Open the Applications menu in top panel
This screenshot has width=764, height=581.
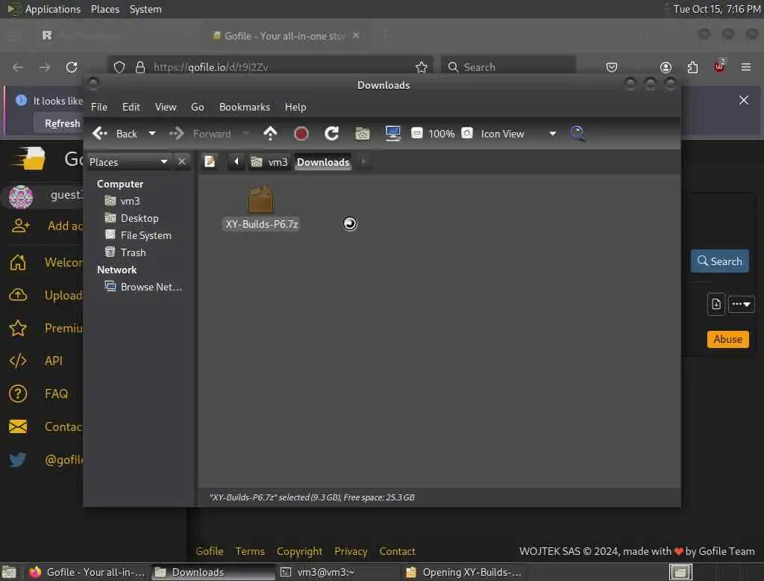tap(44, 9)
